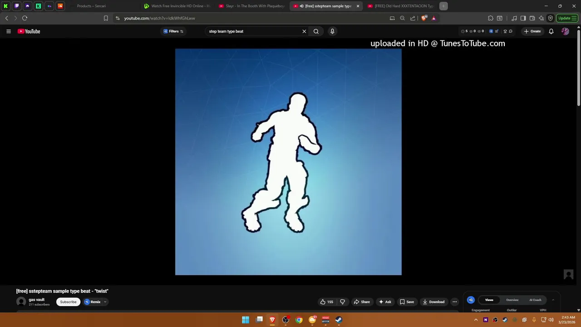Screen dimensions: 581x327
Task: Open more actions three-dot menu
Action: (454, 302)
